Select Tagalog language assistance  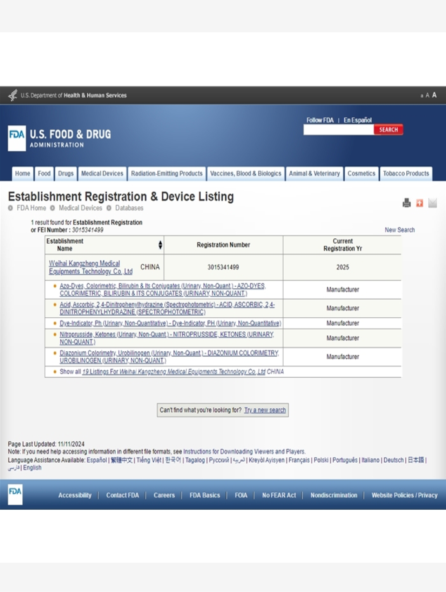pyautogui.click(x=195, y=460)
